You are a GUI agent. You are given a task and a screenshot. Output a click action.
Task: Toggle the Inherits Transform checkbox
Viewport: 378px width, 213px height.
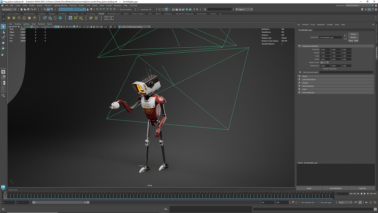[321, 69]
